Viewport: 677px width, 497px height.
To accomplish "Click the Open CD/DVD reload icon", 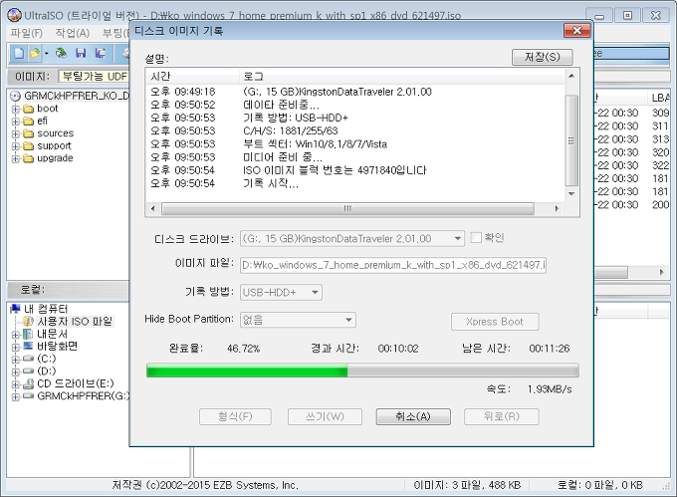I will (62, 53).
